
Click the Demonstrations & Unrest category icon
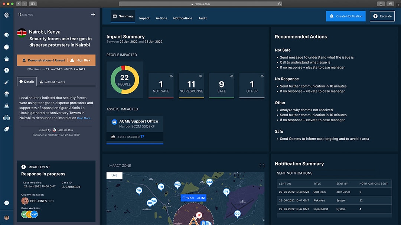[x=24, y=60]
